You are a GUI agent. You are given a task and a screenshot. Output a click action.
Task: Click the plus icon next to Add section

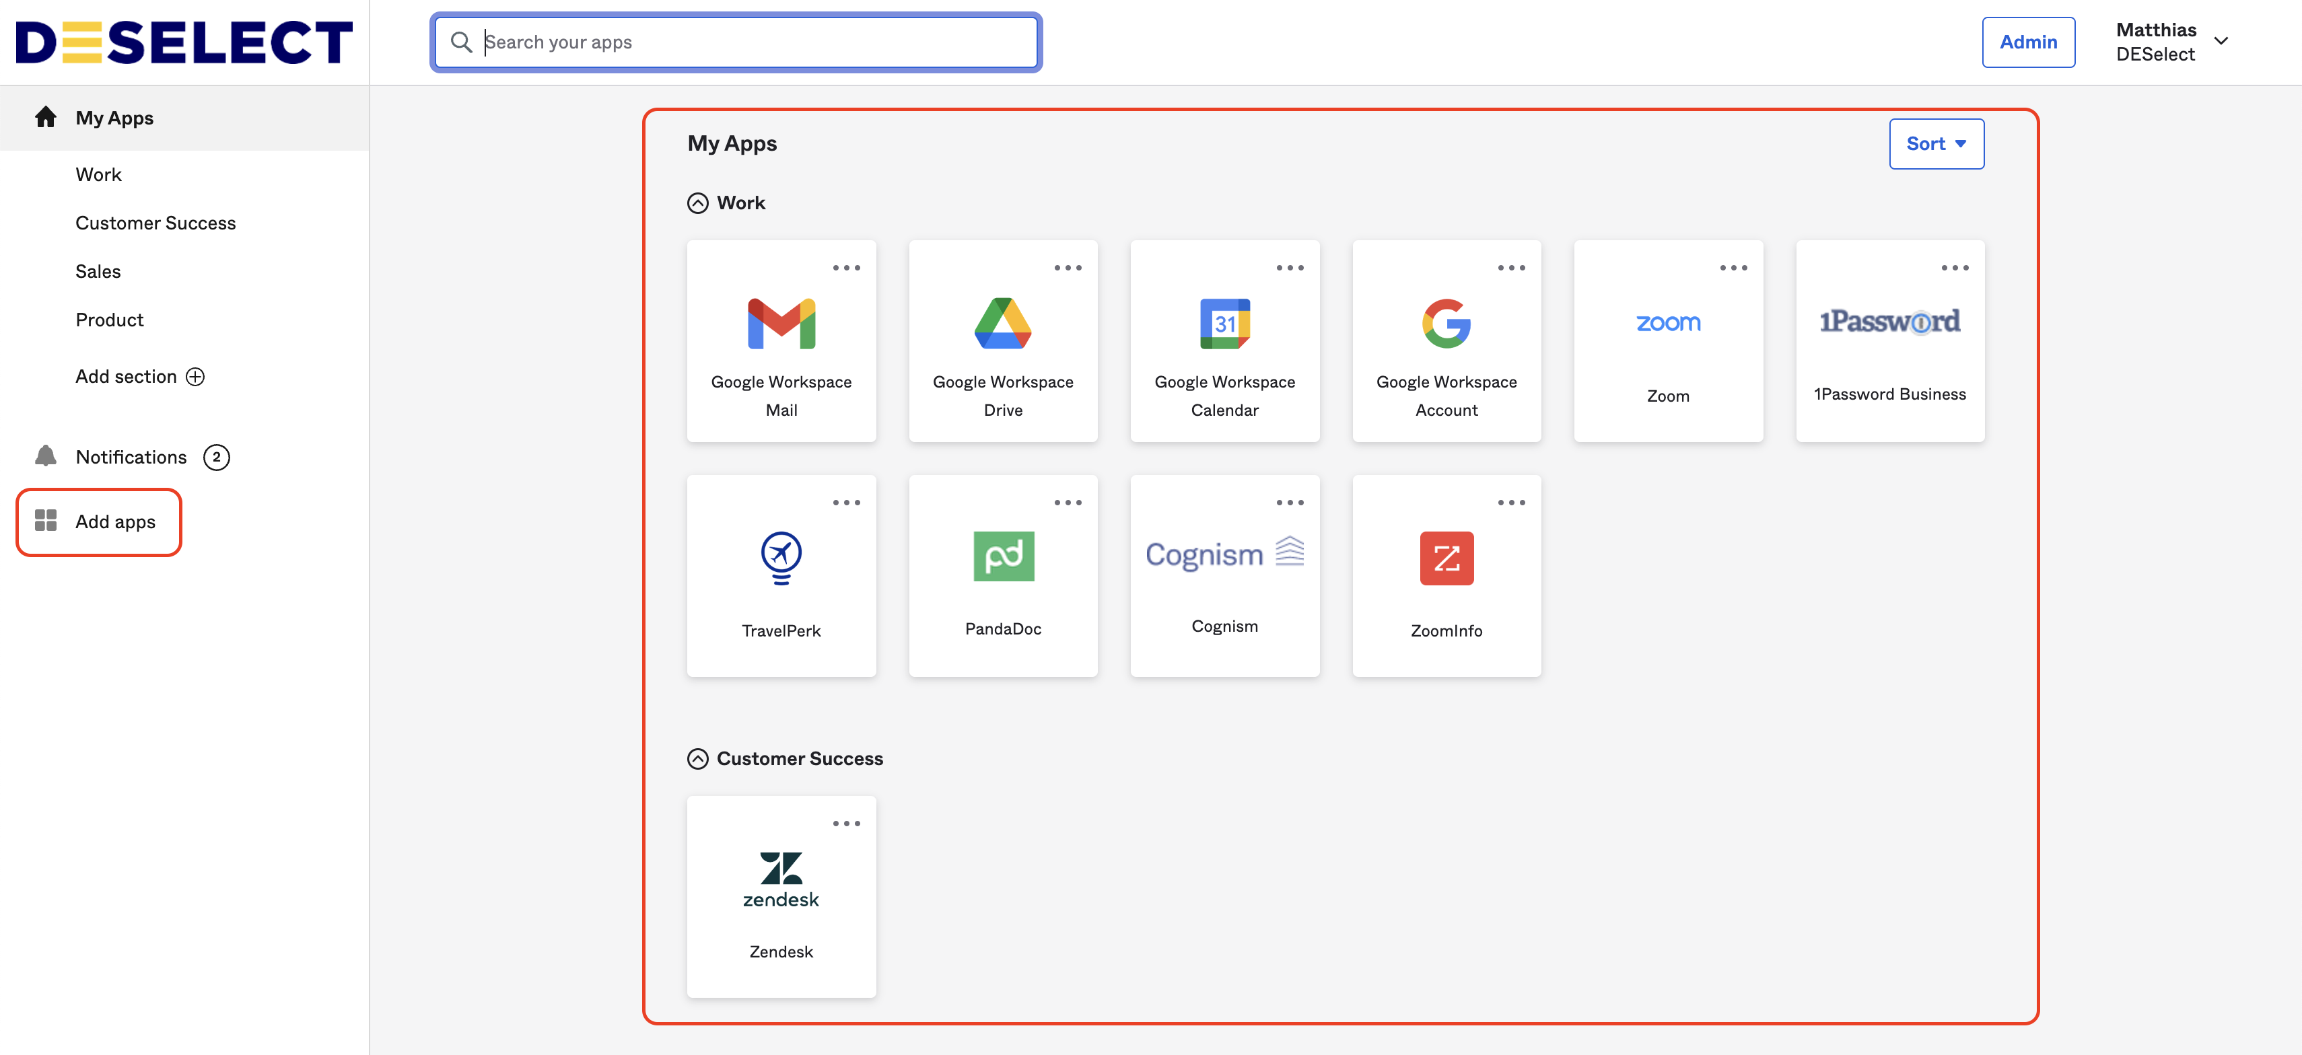195,377
